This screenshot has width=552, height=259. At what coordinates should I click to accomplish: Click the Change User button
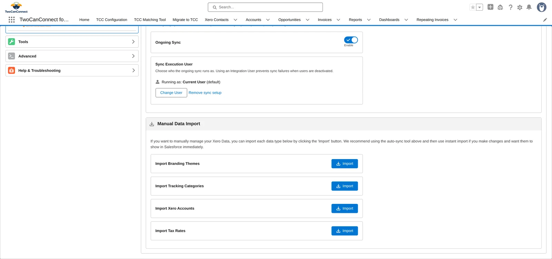pos(171,93)
